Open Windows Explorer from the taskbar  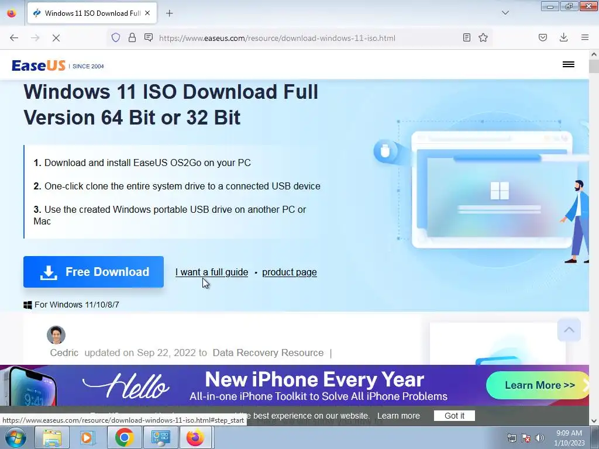(52, 437)
